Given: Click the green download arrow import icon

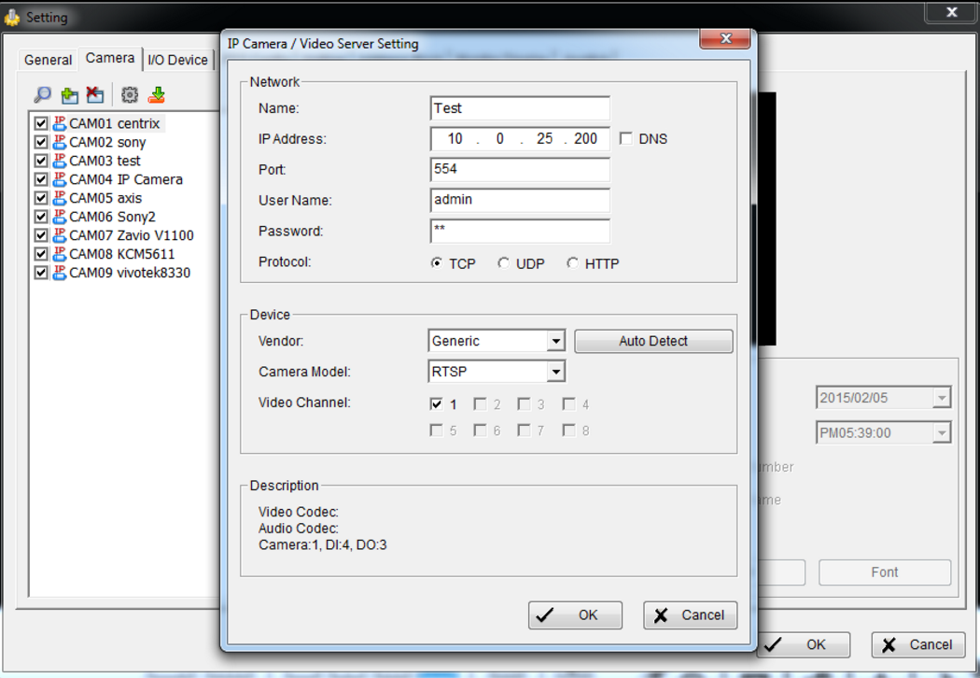Looking at the screenshot, I should coord(157,94).
